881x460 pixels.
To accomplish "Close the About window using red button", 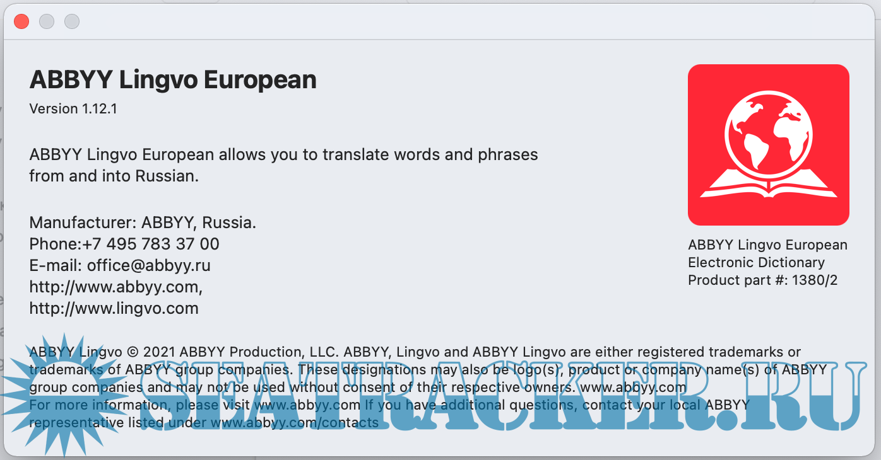I will (x=21, y=21).
